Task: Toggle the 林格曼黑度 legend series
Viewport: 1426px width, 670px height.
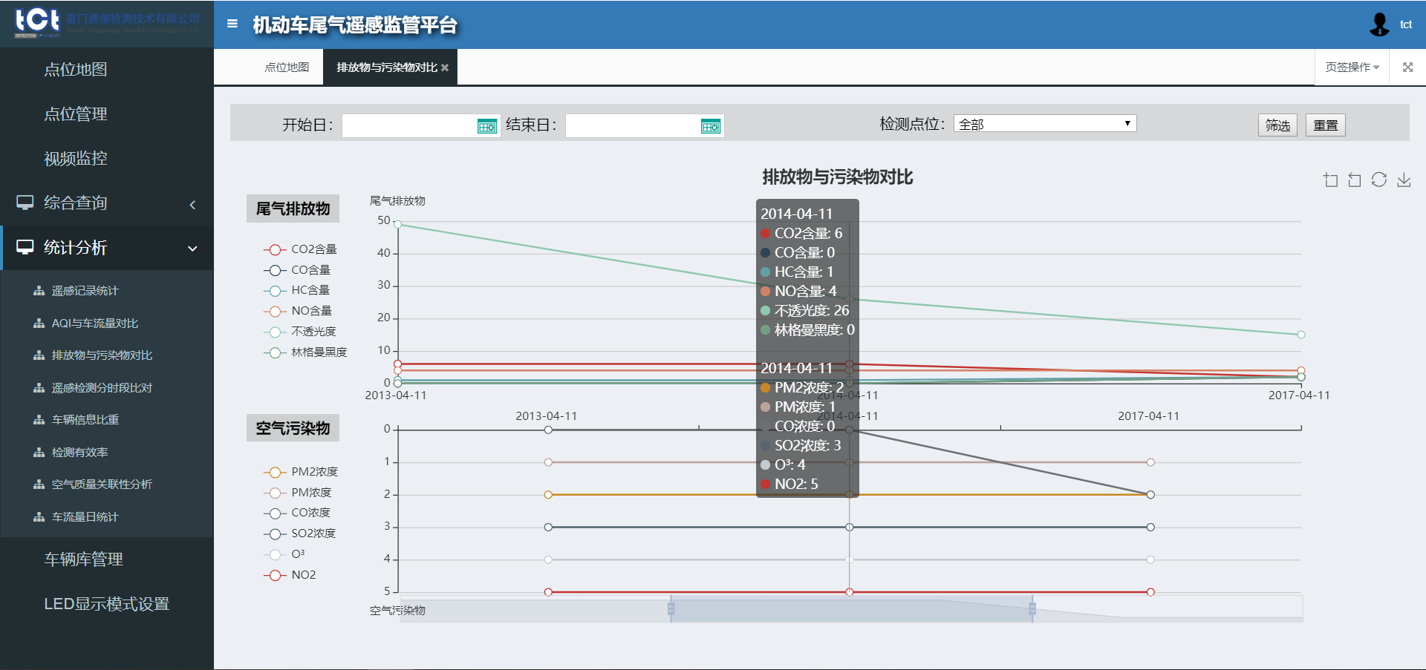Action: tap(305, 352)
